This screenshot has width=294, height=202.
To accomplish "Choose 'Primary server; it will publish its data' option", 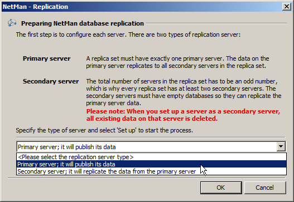I will tap(151, 164).
